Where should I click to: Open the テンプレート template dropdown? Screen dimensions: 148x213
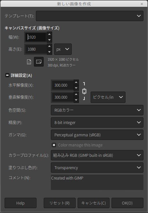click(x=90, y=16)
